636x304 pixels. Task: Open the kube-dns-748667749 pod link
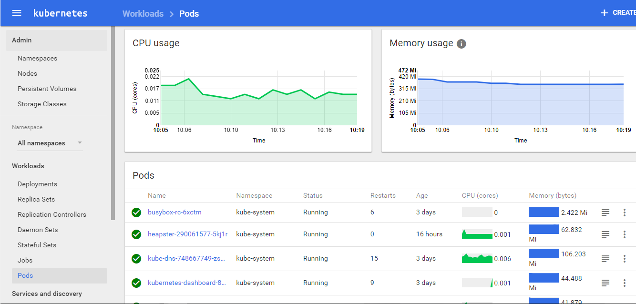pyautogui.click(x=186, y=258)
